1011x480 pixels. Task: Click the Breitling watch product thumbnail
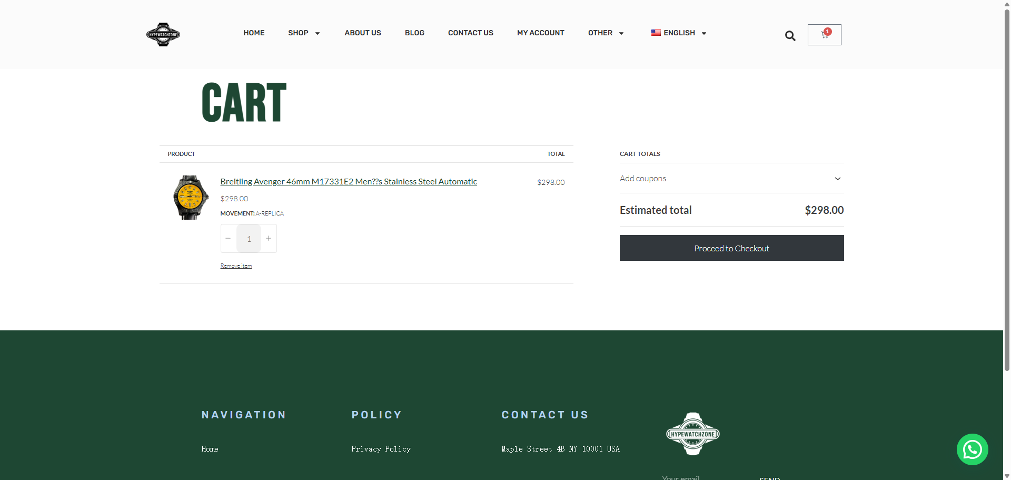click(x=190, y=197)
